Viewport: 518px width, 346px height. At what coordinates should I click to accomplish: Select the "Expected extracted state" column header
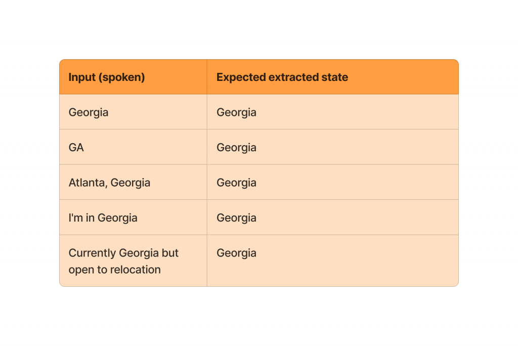(x=282, y=77)
